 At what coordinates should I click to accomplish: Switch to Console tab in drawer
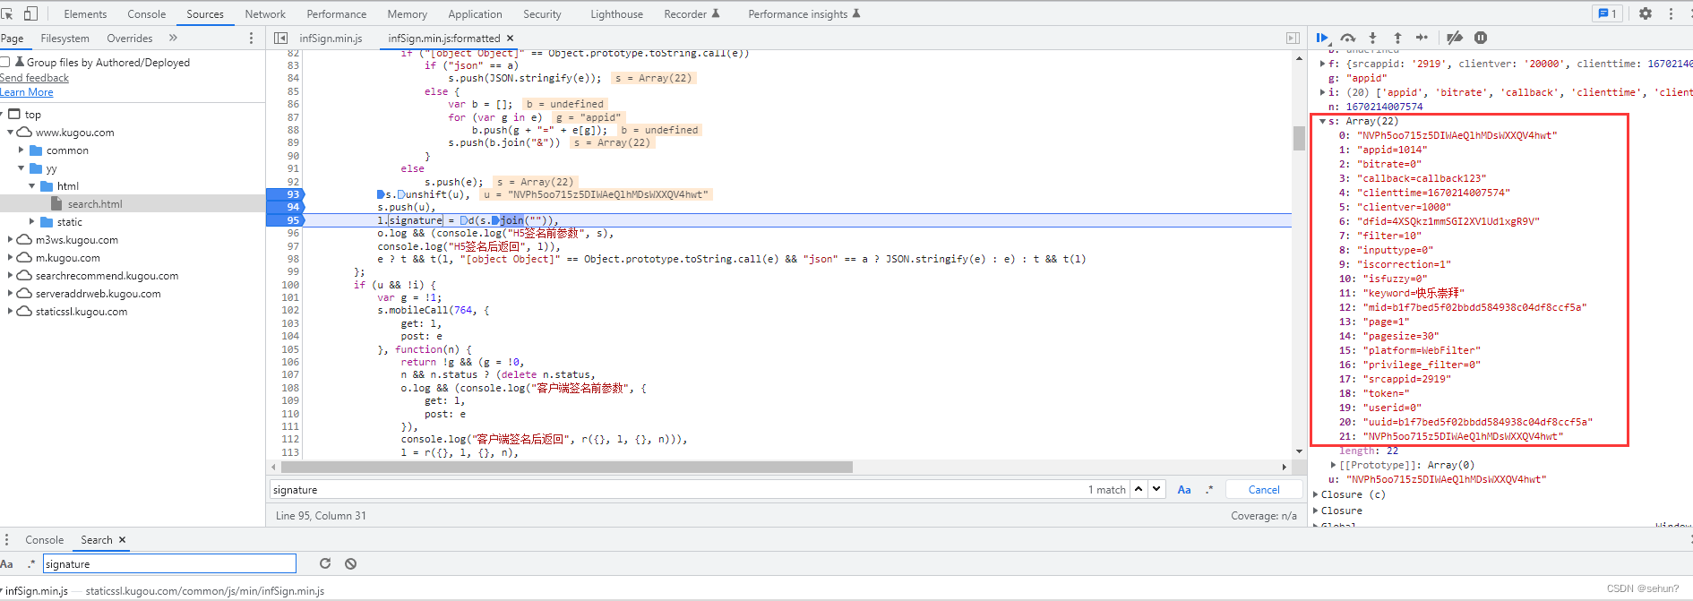pyautogui.click(x=45, y=540)
